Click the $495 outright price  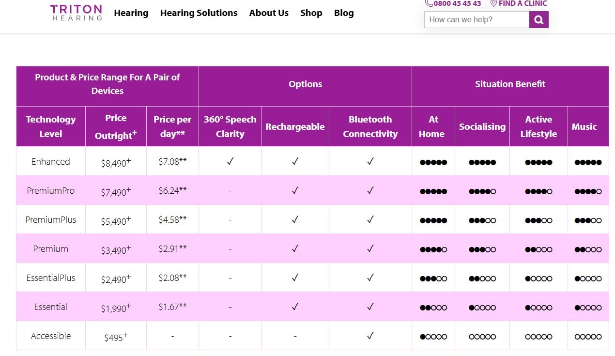coord(116,337)
